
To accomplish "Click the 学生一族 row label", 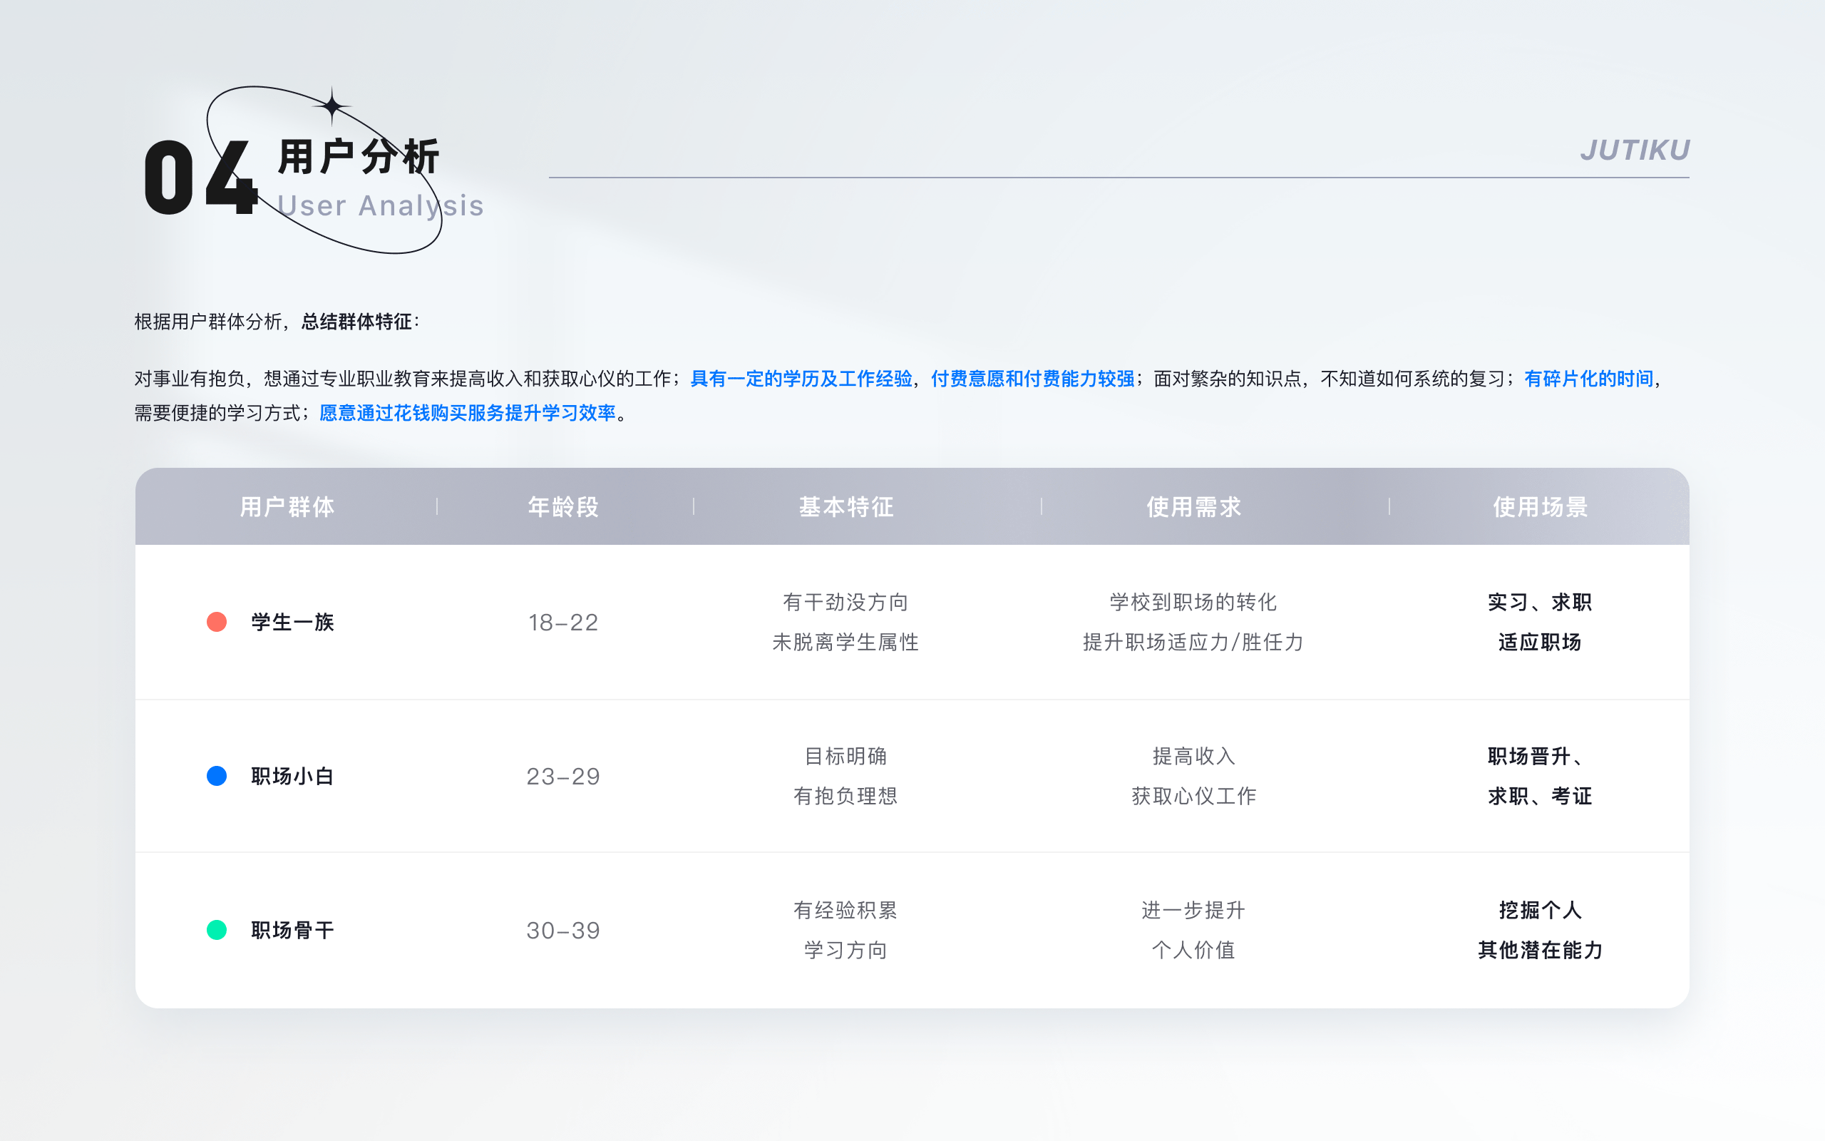I will [292, 623].
